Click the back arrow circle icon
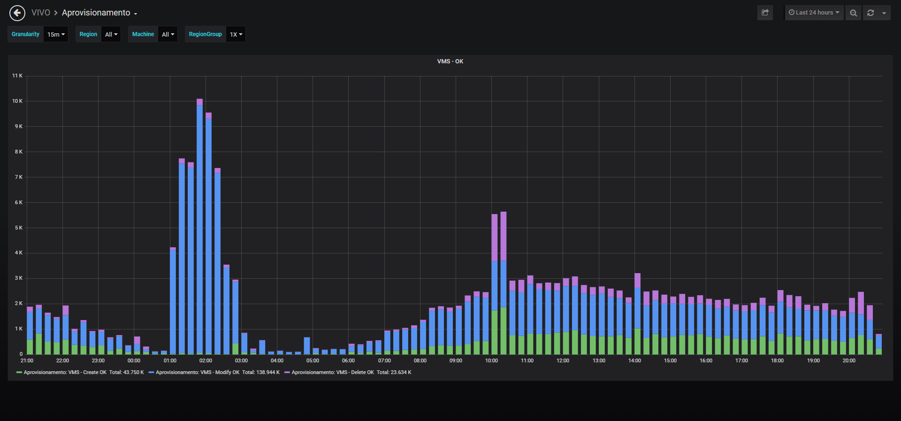 17,13
